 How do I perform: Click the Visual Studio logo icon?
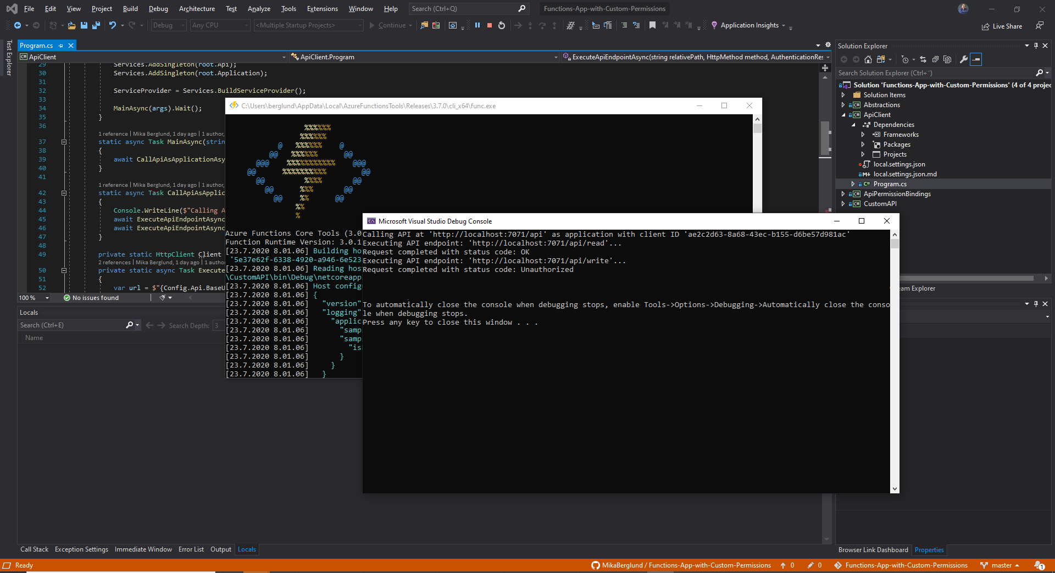11,9
